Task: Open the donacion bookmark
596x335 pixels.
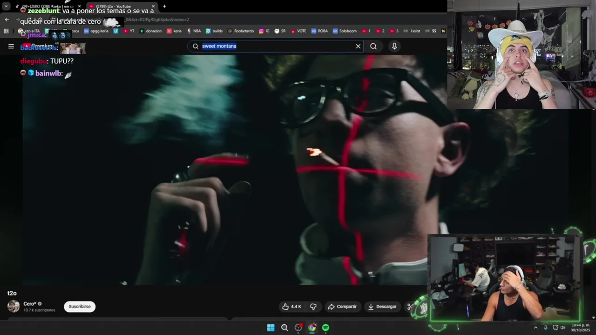Action: point(150,31)
